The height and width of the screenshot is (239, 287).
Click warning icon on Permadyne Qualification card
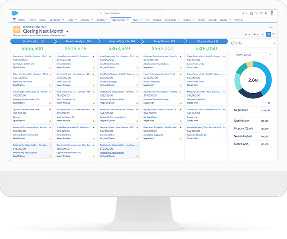pos(50,68)
